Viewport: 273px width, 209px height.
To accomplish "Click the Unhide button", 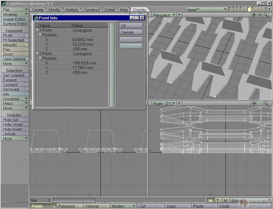I will (15, 134).
